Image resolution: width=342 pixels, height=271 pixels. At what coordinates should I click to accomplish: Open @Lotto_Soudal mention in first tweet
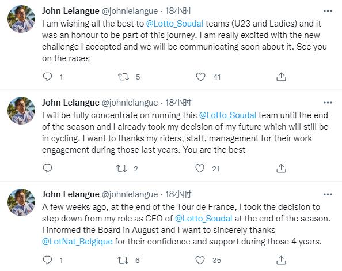[x=174, y=24]
